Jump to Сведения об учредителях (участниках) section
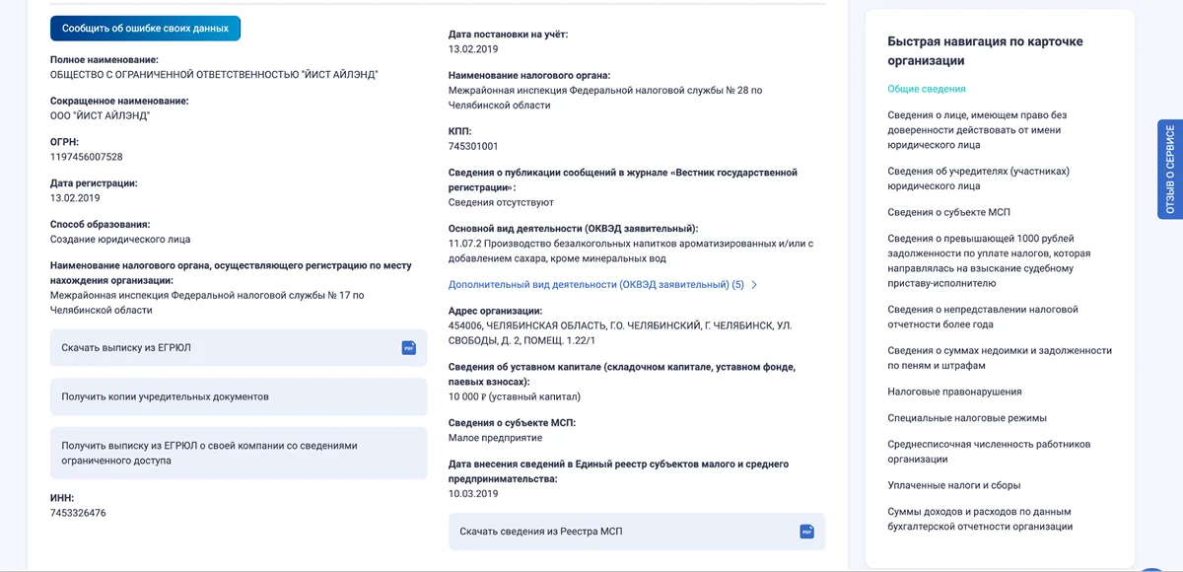 click(978, 179)
